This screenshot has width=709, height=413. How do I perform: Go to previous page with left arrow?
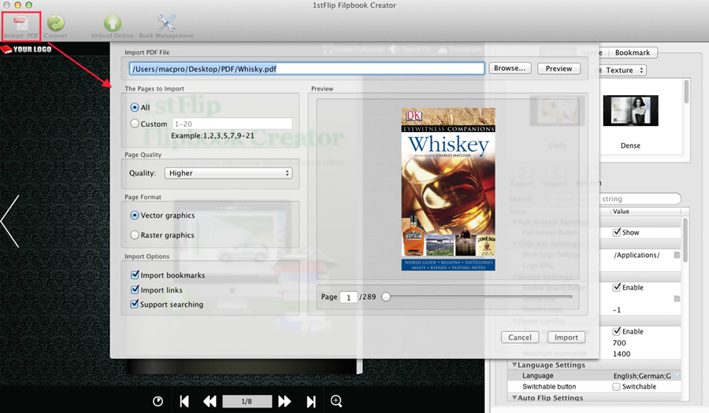tap(10, 221)
